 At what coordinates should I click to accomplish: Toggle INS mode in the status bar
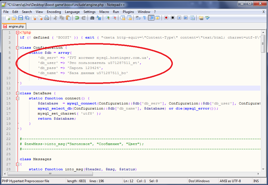[256, 181]
